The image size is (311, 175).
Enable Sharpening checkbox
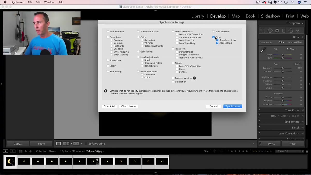coord(108,71)
